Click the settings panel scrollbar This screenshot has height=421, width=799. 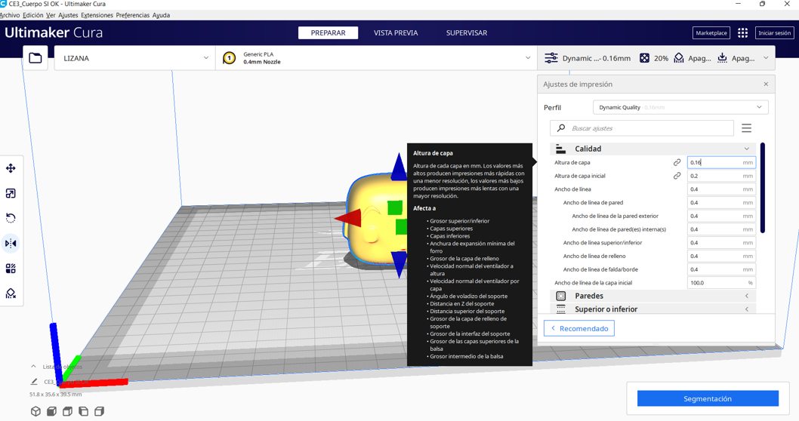[x=763, y=187]
